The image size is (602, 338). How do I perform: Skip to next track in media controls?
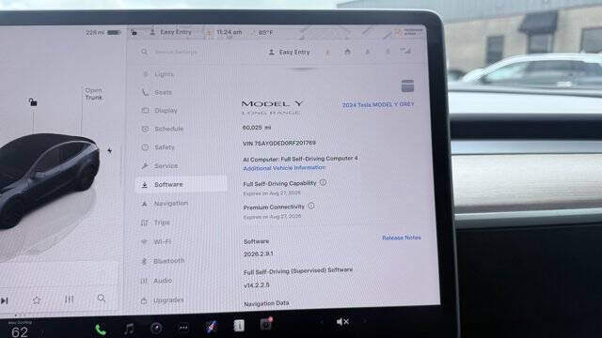coord(4,300)
